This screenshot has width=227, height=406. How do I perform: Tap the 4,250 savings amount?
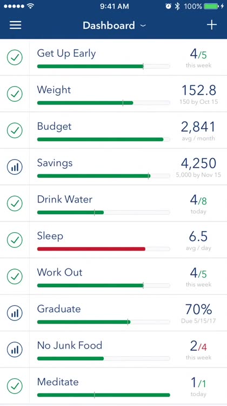(x=198, y=163)
